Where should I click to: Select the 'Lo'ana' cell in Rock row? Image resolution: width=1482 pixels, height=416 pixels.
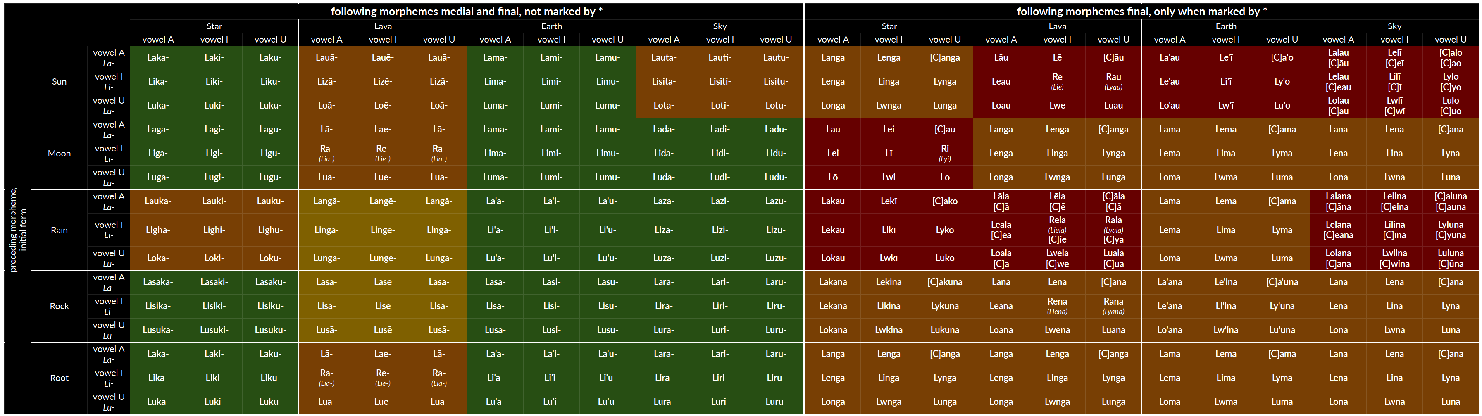tap(1170, 330)
